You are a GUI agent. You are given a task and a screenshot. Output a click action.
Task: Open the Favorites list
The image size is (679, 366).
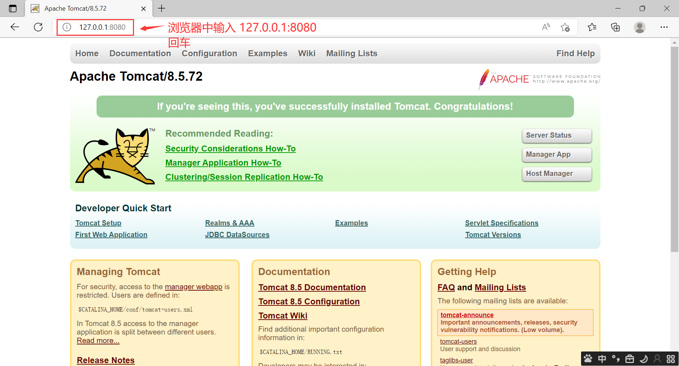[x=592, y=27]
